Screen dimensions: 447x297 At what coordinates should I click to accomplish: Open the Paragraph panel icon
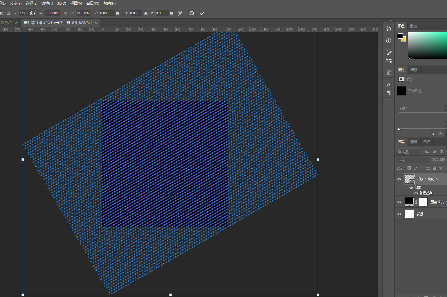pos(389,93)
